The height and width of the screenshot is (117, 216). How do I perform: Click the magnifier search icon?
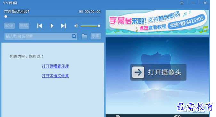click(74, 36)
